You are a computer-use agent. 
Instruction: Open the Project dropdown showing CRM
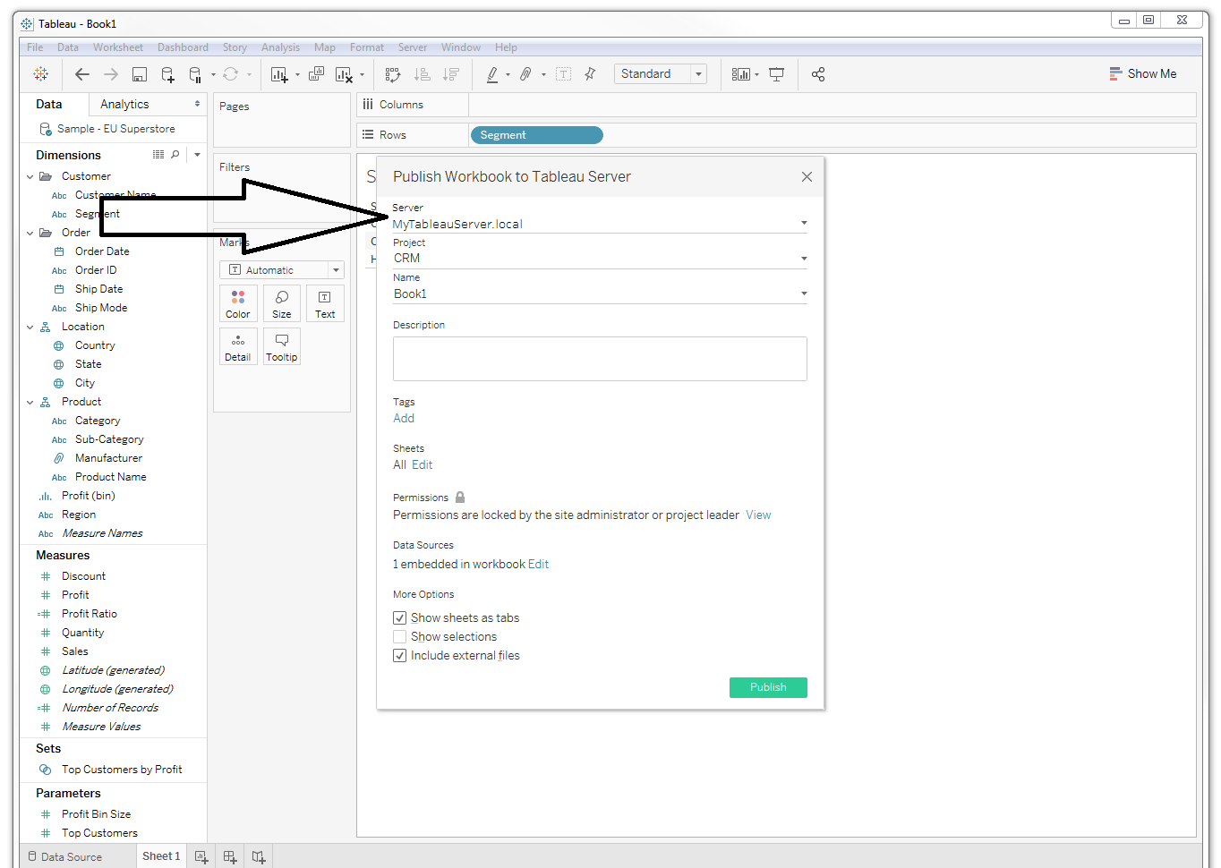(x=599, y=258)
